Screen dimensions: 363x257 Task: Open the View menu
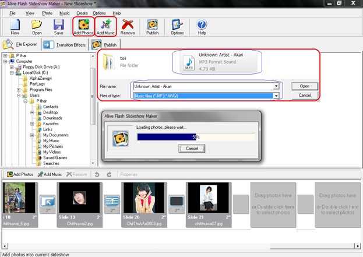coord(30,13)
